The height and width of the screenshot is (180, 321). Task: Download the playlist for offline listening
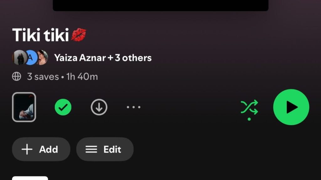(99, 107)
